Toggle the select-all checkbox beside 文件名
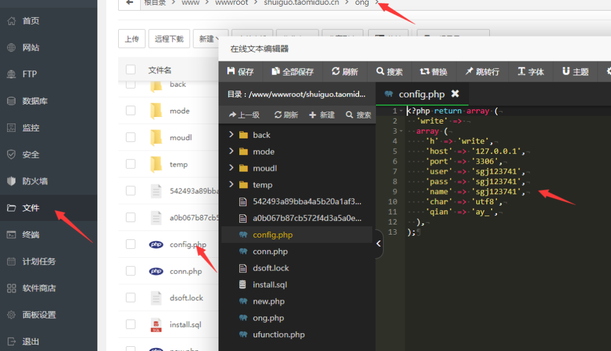 (x=131, y=70)
